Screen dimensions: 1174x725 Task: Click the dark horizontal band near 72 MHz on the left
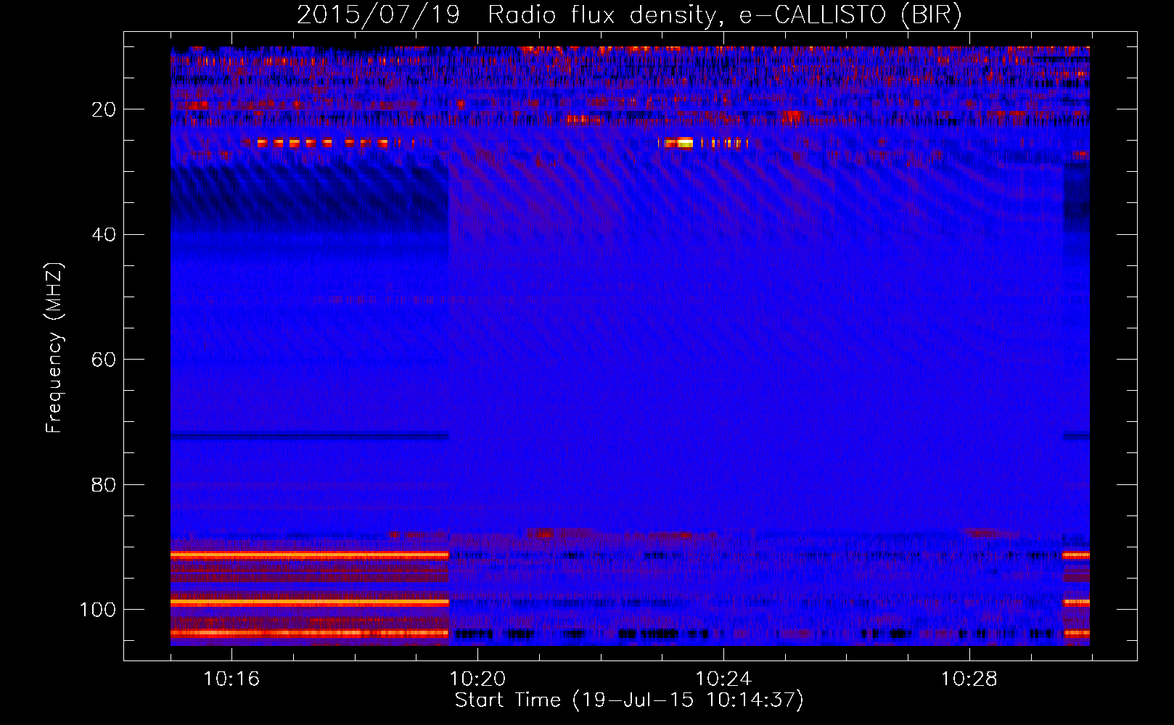pyautogui.click(x=310, y=436)
